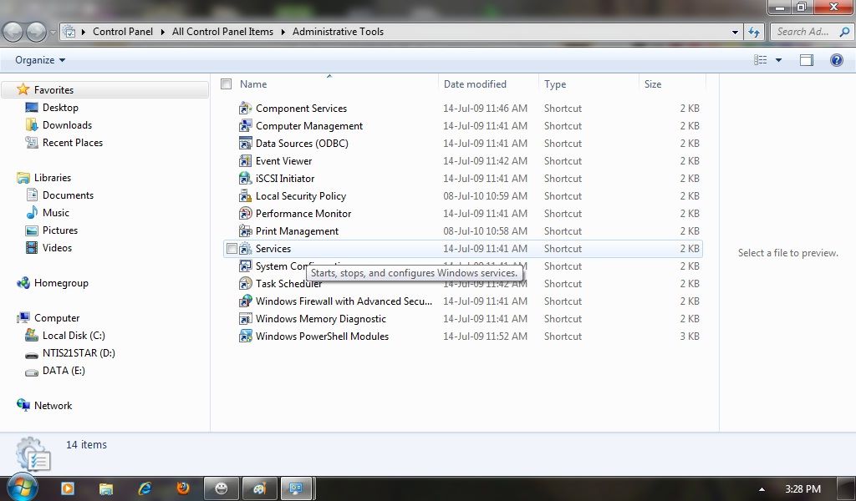Open DATA (E:) drive
856x501 pixels.
(x=64, y=370)
